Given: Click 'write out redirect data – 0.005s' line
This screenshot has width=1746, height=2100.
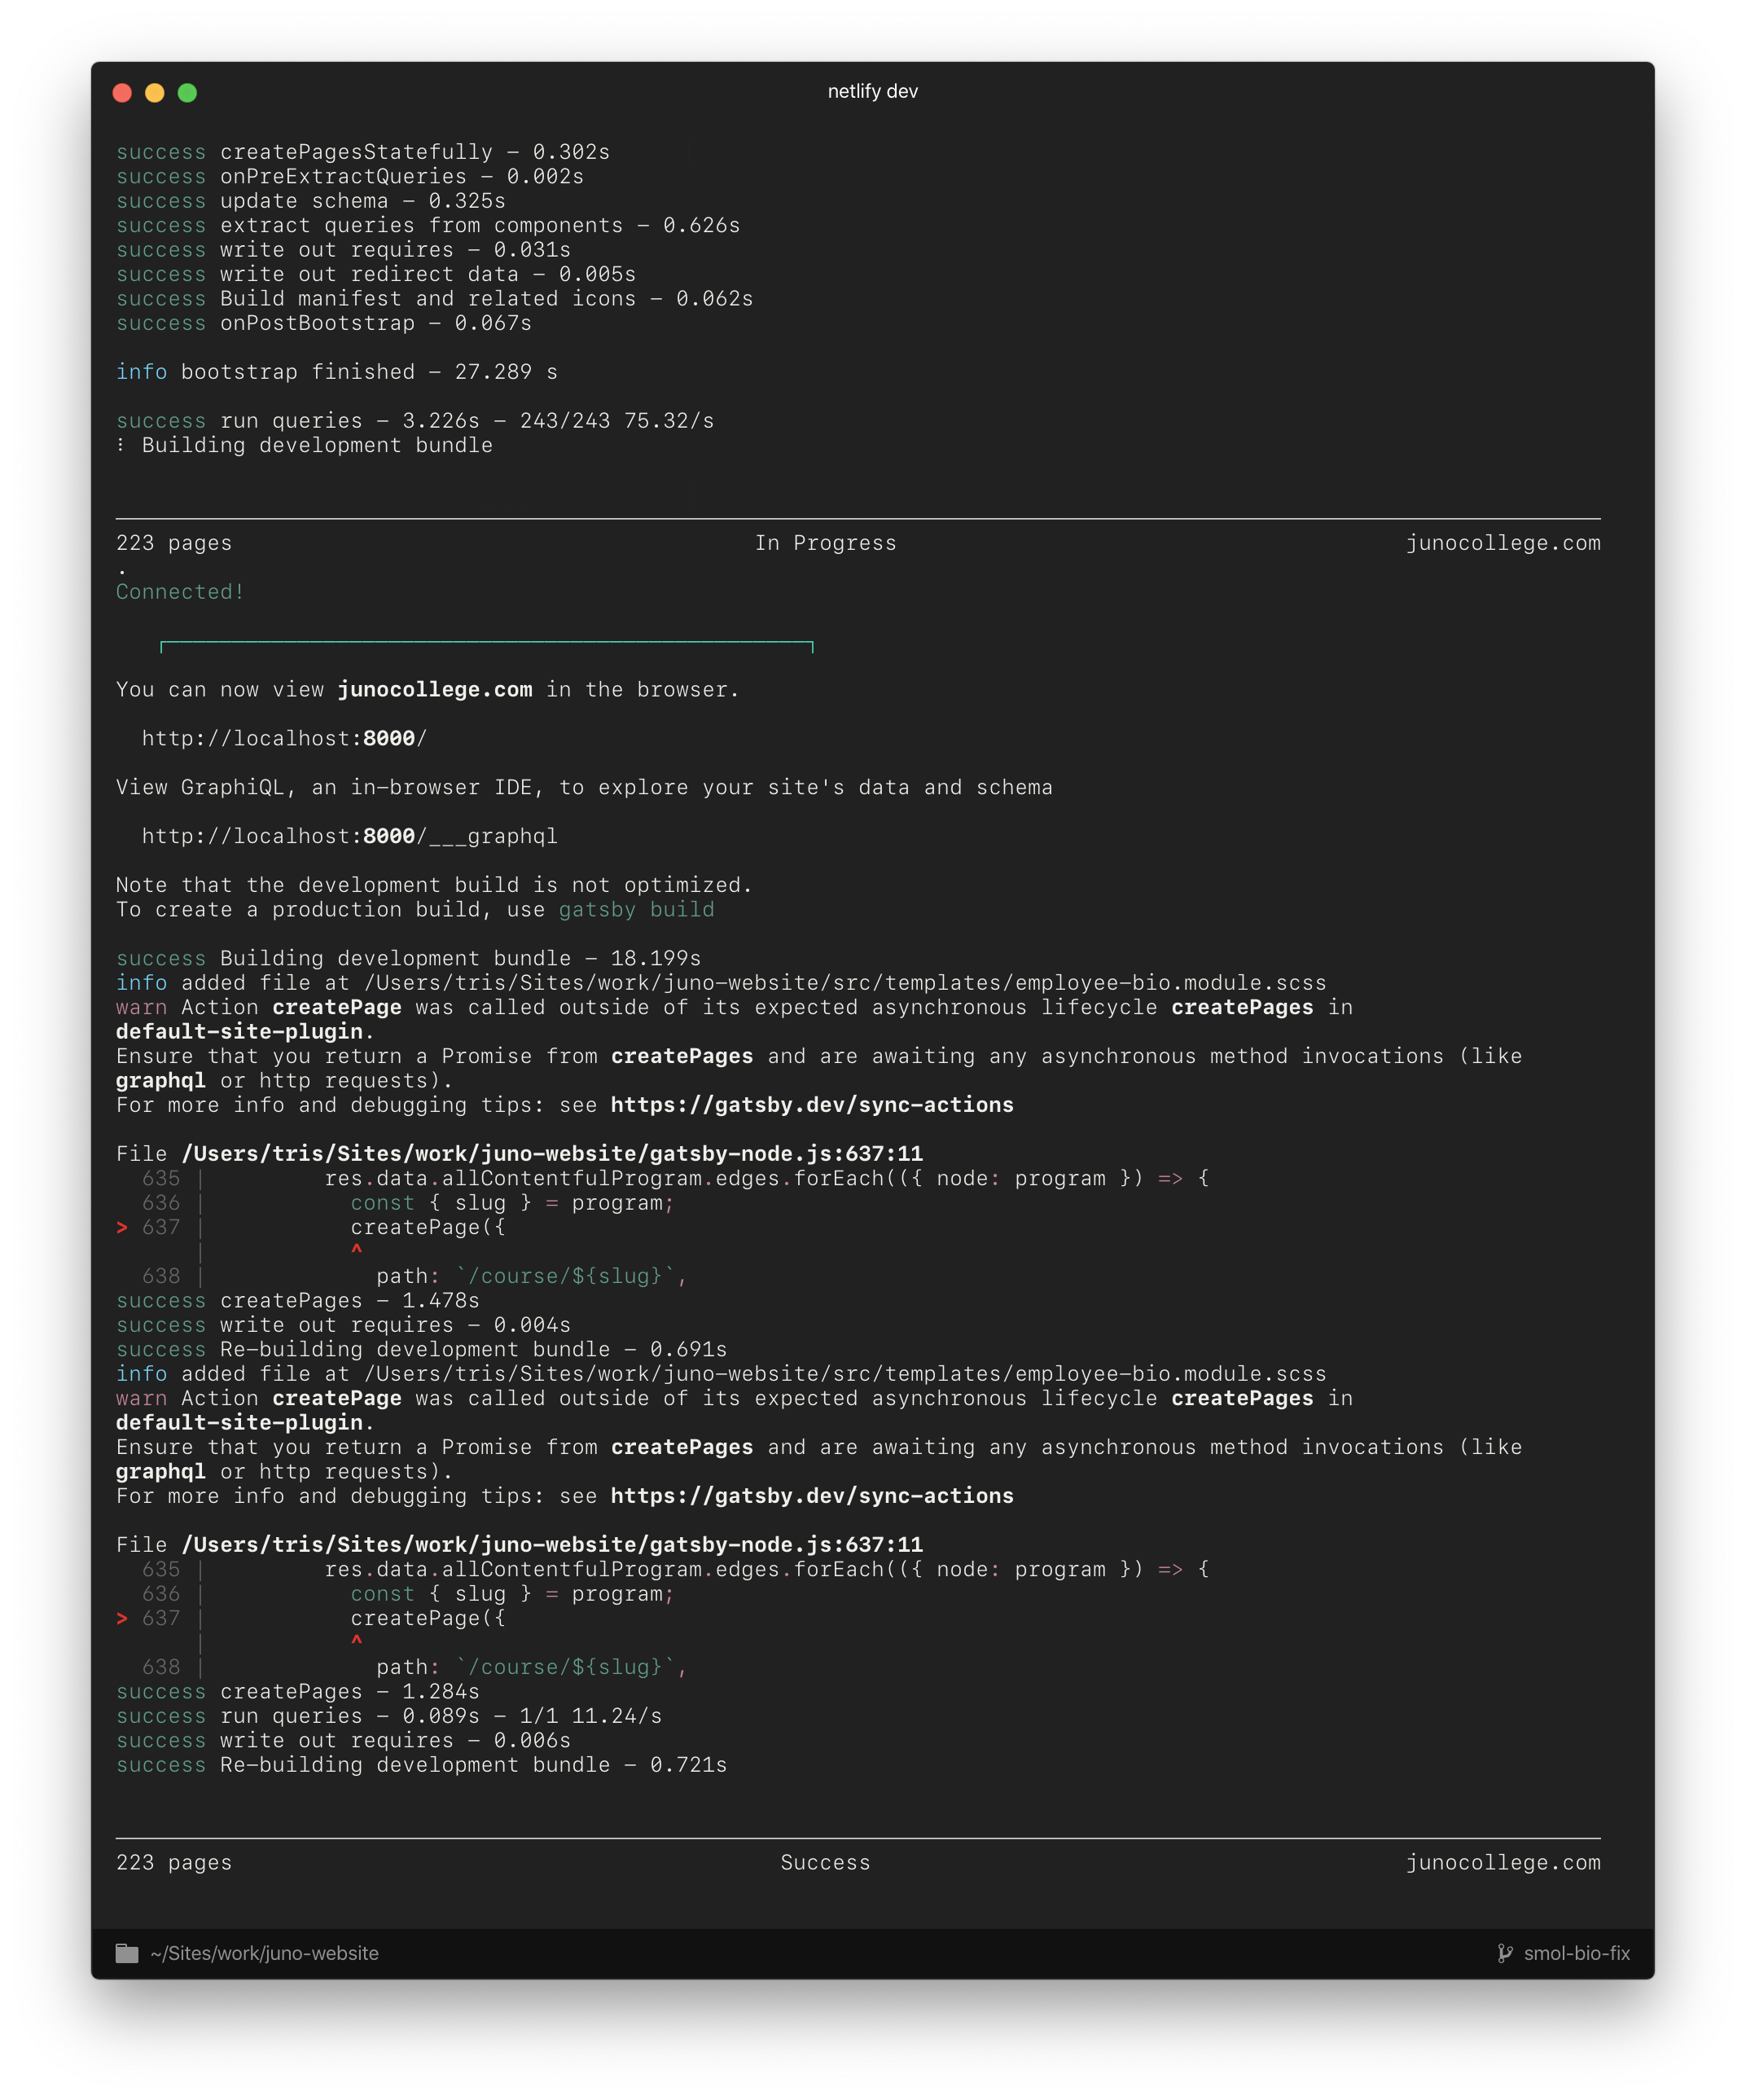Looking at the screenshot, I should [376, 275].
